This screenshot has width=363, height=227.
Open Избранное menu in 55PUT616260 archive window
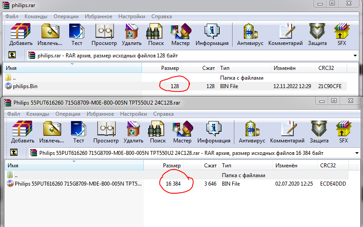100,114
